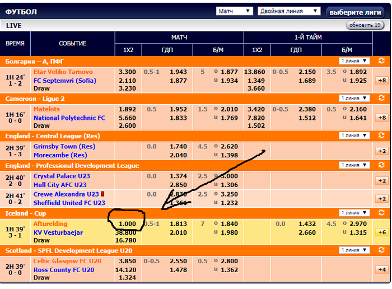
Task: Open 1 линия dropdown for England Central League
Action: (x=354, y=135)
